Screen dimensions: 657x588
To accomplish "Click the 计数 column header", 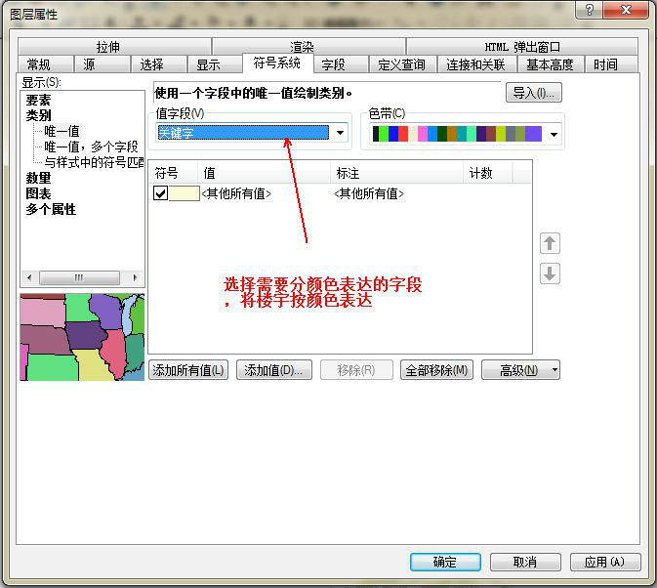I will (x=488, y=173).
